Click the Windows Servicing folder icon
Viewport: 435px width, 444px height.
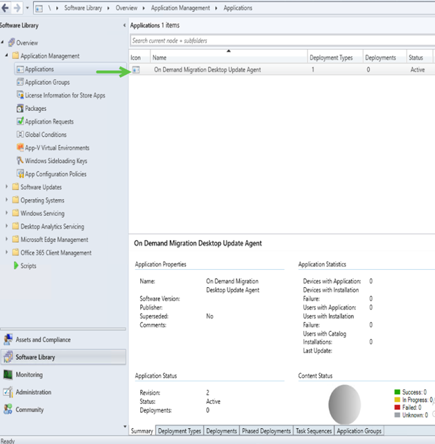pos(15,213)
